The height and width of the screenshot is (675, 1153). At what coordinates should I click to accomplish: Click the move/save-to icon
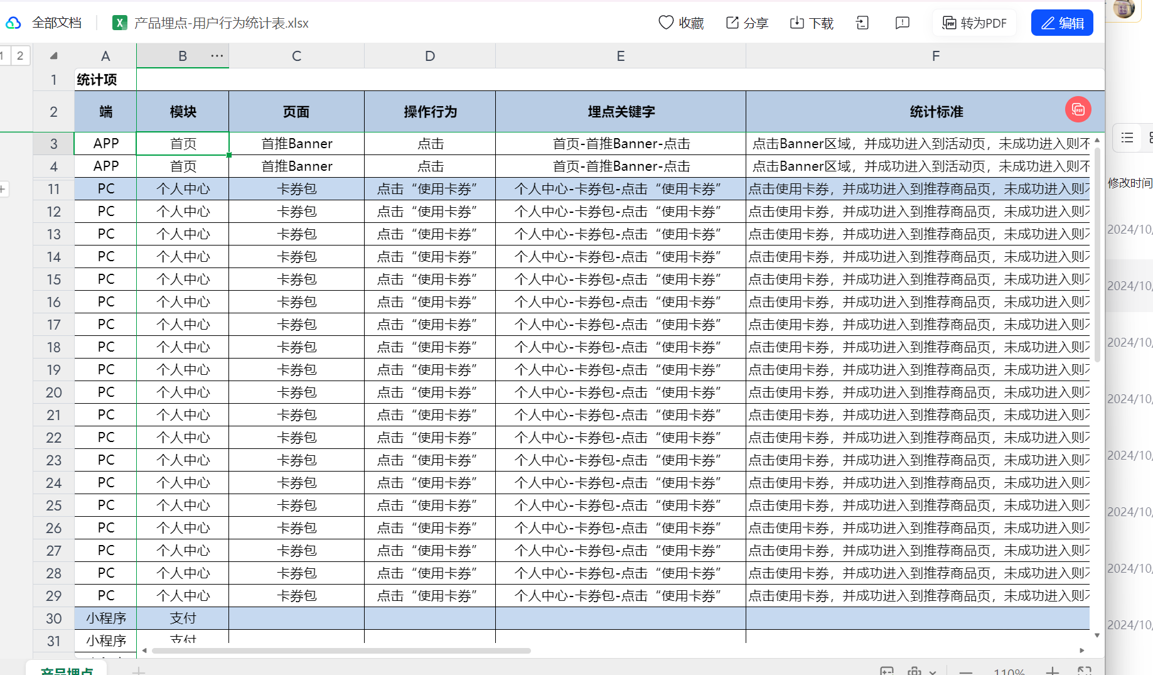pos(862,23)
